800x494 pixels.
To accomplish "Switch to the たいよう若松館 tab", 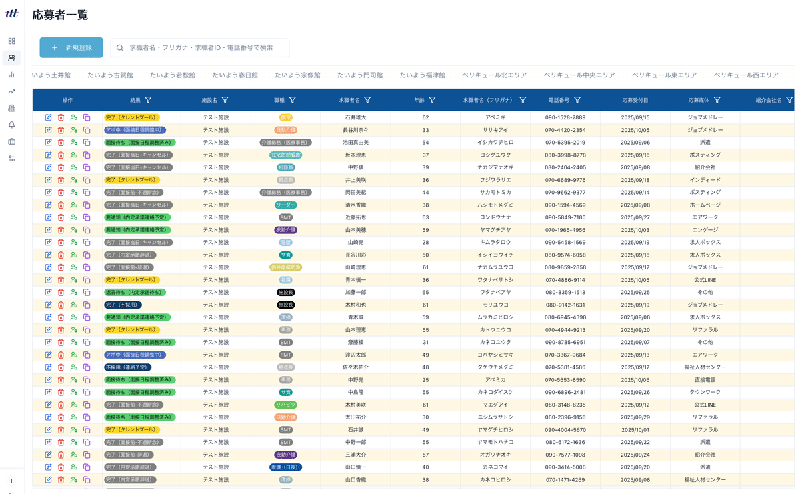I will (x=173, y=75).
